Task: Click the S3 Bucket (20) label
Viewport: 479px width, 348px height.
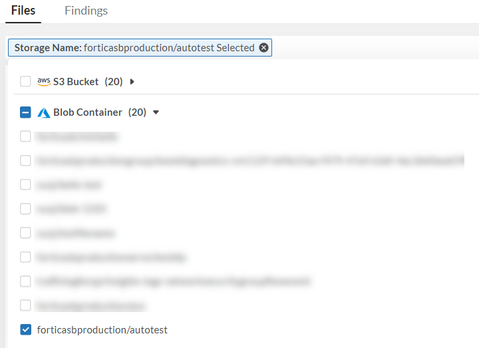Action: (88, 82)
